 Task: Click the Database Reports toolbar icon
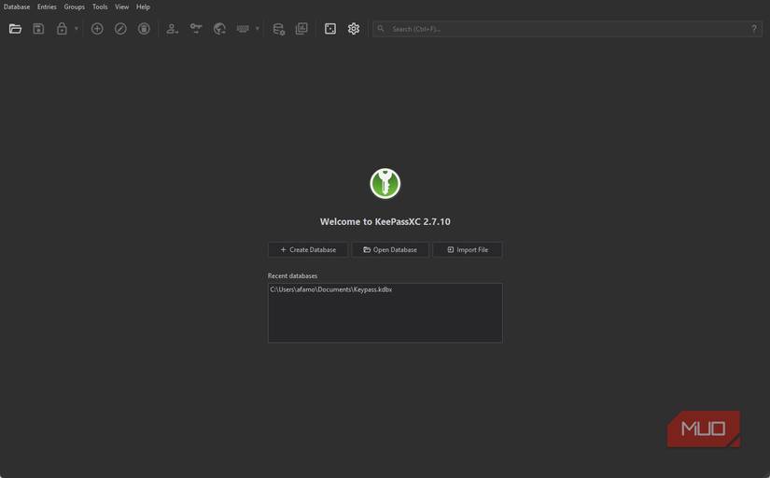[x=301, y=29]
